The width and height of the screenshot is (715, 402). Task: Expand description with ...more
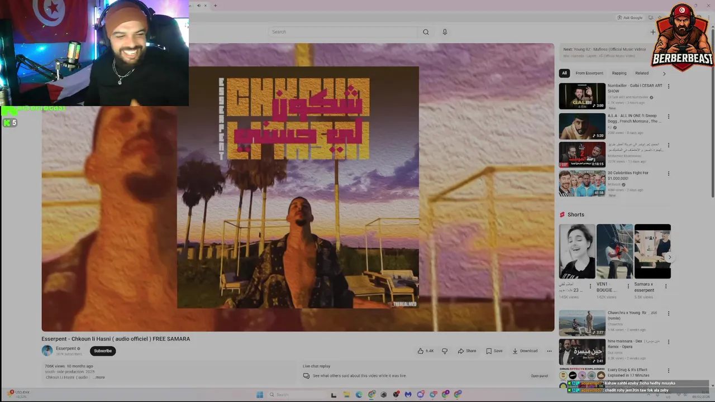point(99,377)
